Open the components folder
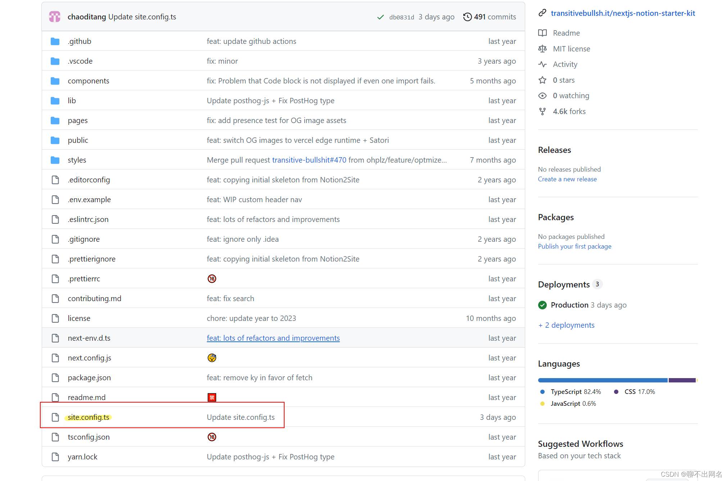 coord(88,81)
